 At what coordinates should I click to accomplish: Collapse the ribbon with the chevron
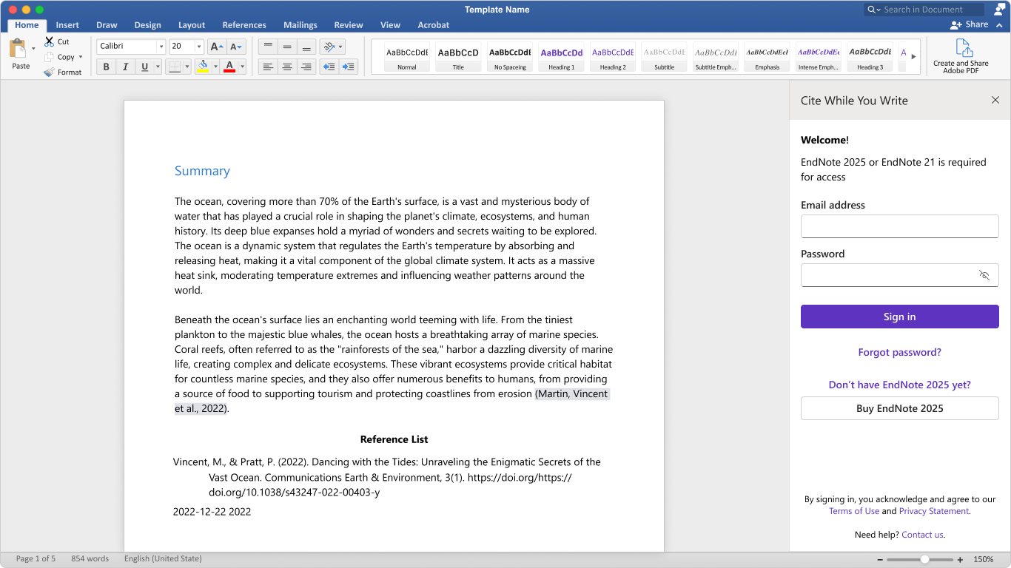(999, 25)
